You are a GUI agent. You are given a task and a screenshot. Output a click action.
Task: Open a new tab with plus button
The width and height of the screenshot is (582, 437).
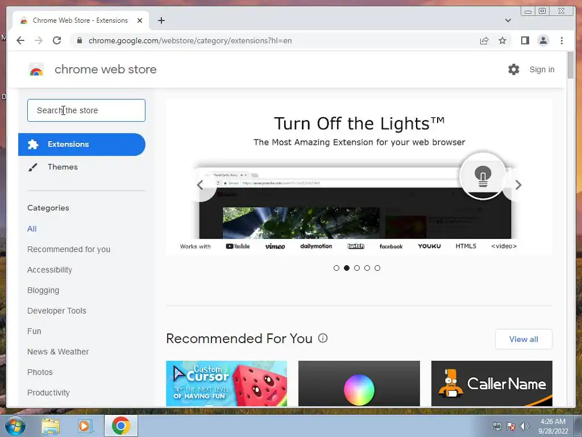(161, 20)
